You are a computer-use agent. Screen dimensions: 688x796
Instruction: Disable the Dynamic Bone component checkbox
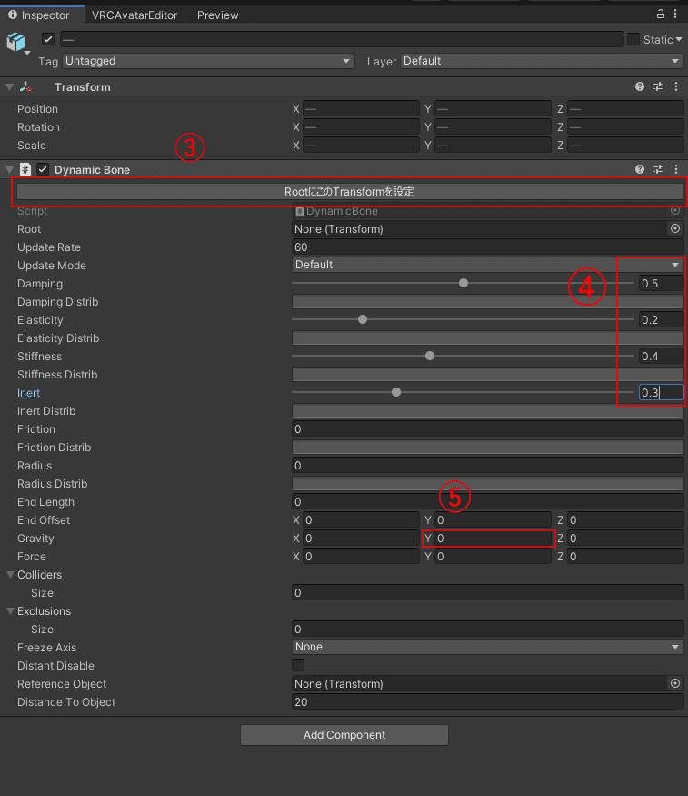(x=43, y=169)
